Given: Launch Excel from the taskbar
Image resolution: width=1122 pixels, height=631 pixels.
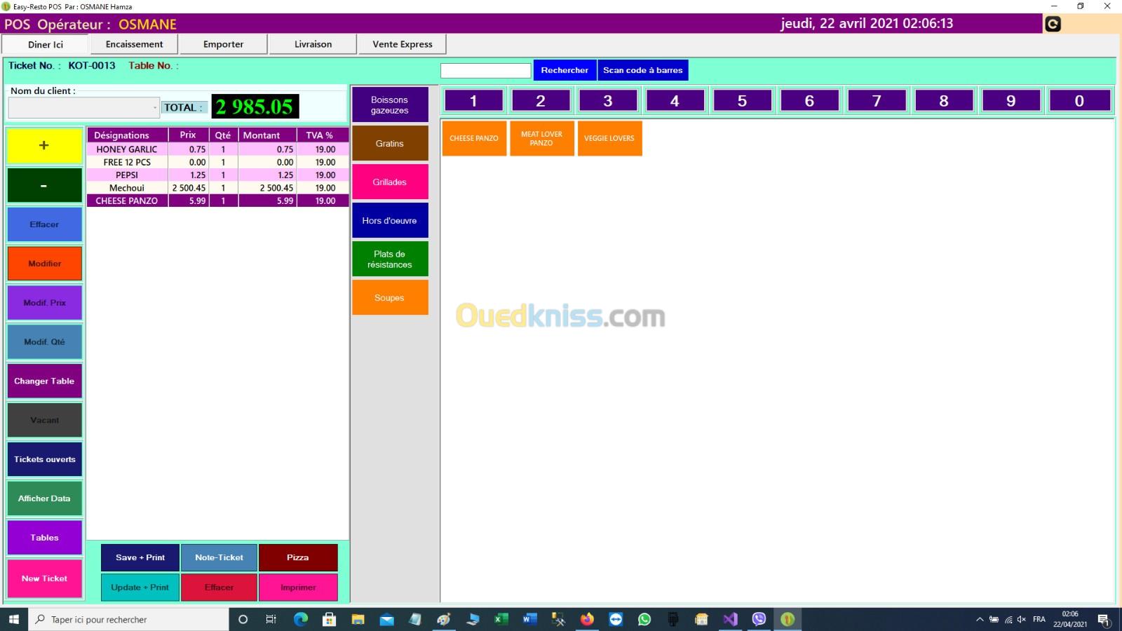Looking at the screenshot, I should [501, 619].
